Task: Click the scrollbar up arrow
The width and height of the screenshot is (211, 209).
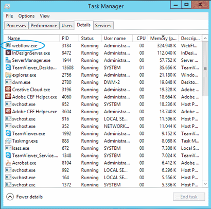Action: click(205, 38)
